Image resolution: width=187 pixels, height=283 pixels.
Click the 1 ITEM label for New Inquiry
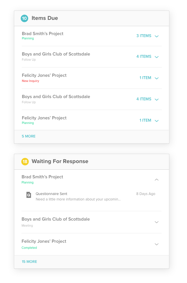145,78
